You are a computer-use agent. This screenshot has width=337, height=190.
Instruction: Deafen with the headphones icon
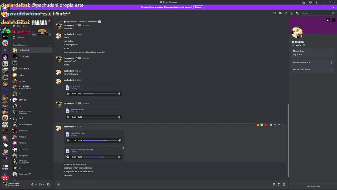(x=40, y=184)
